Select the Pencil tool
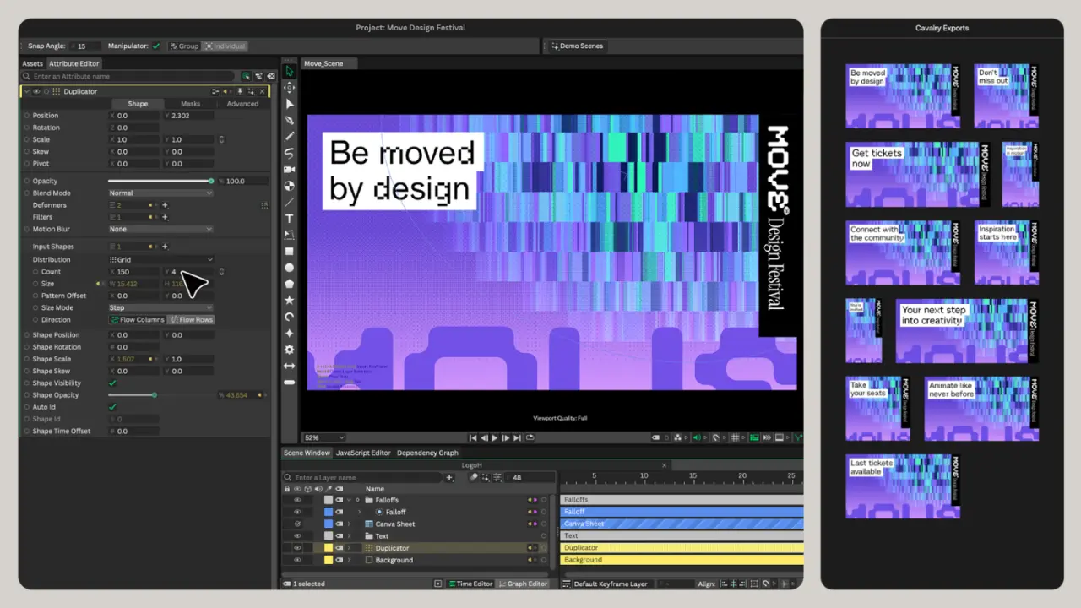The image size is (1081, 608). [x=290, y=137]
